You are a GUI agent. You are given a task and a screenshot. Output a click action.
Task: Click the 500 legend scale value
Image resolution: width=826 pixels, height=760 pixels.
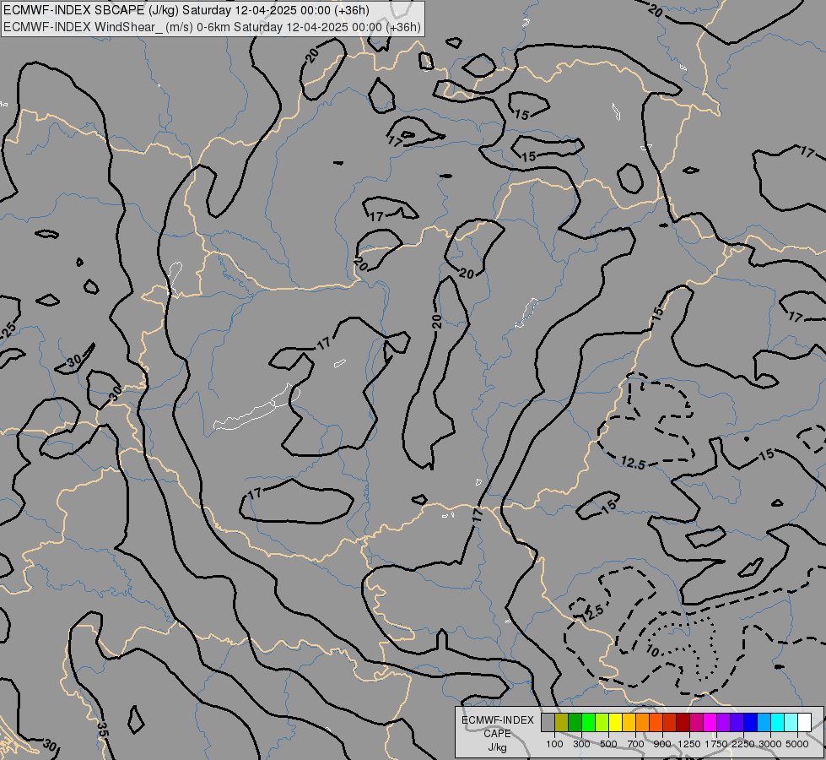[608, 744]
